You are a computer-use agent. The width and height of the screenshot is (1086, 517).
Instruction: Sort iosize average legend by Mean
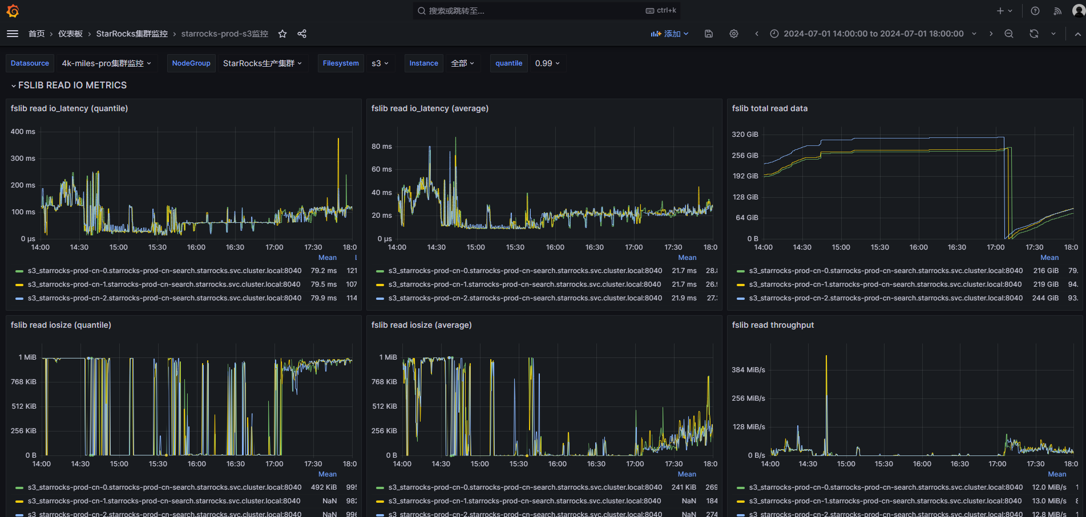pyautogui.click(x=687, y=474)
